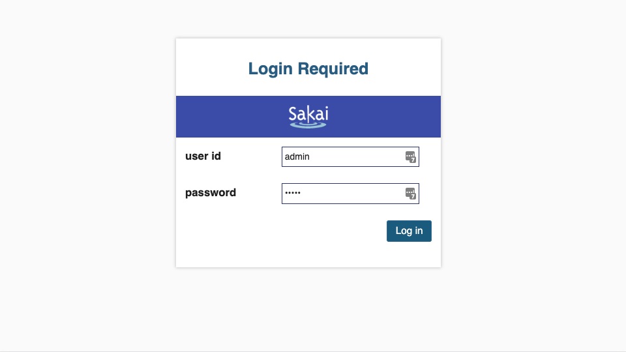The height and width of the screenshot is (352, 626).
Task: Click the password manager icon in user id field
Action: tap(410, 157)
